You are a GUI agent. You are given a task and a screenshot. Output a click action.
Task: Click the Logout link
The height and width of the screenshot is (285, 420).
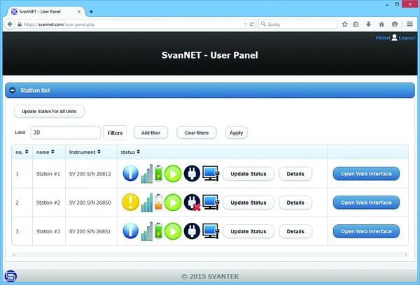tap(407, 38)
